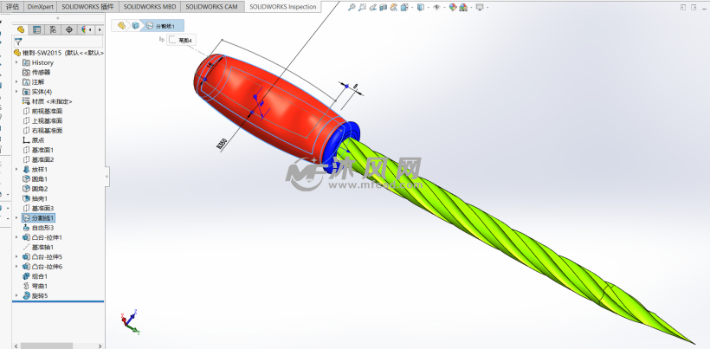Viewport: 710px width, 349px height.
Task: Click Previous View icon
Action: [372, 7]
